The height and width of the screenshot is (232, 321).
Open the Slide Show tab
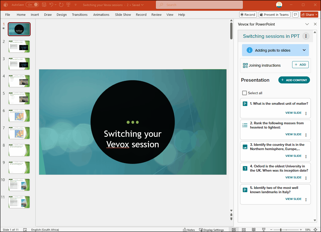click(x=123, y=15)
